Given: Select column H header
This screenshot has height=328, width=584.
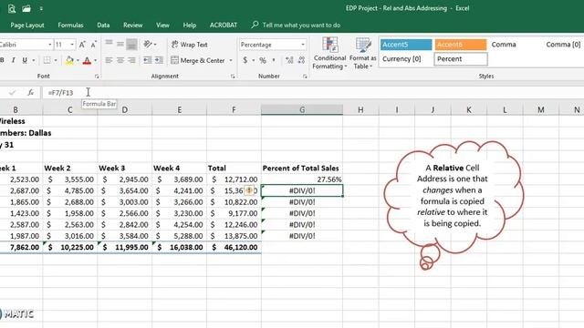Looking at the screenshot, I should 360,109.
